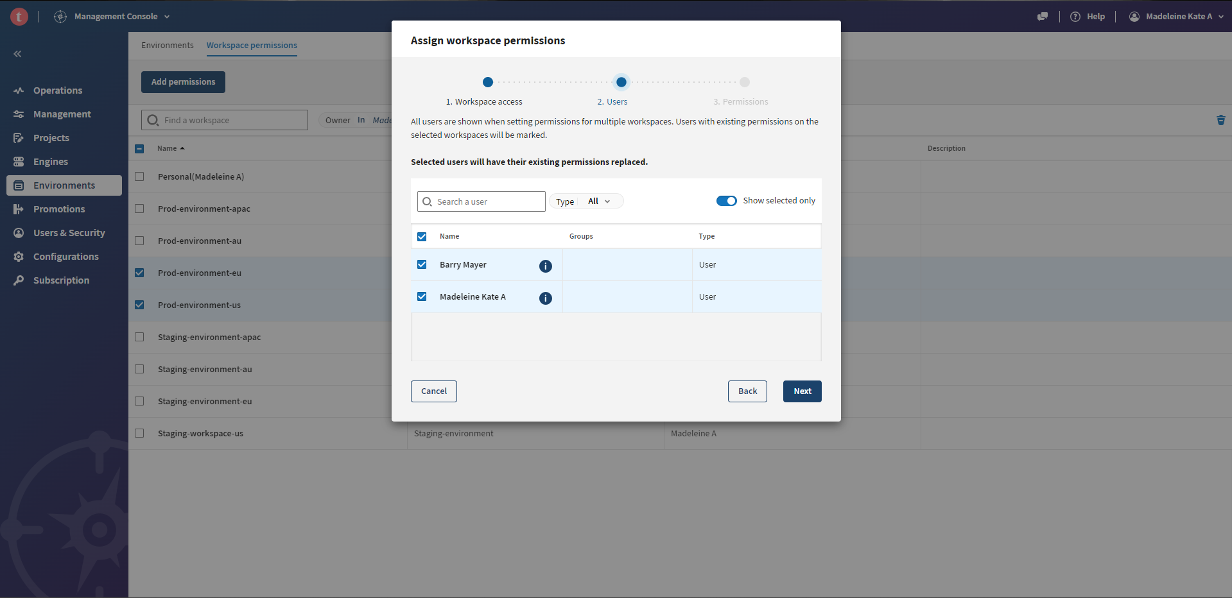Image resolution: width=1232 pixels, height=598 pixels.
Task: Click the Back button
Action: coord(747,391)
